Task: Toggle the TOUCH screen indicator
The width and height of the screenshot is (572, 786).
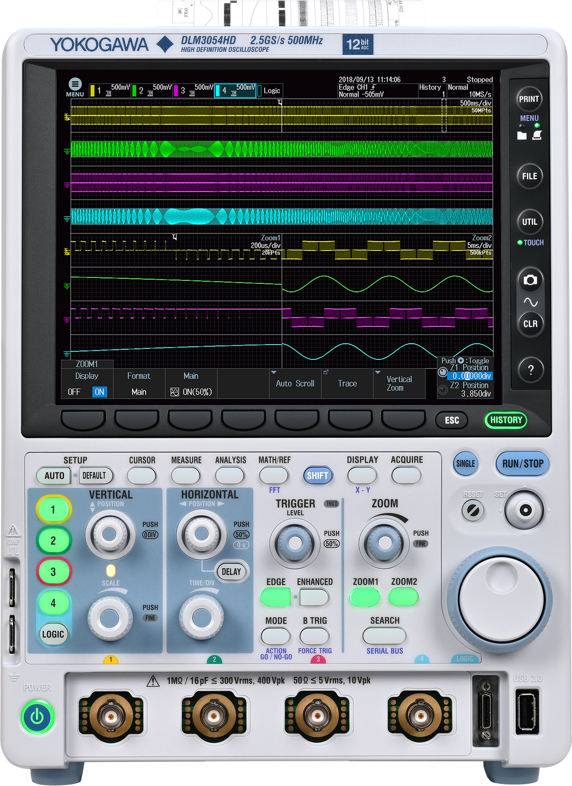Action: coord(530,242)
